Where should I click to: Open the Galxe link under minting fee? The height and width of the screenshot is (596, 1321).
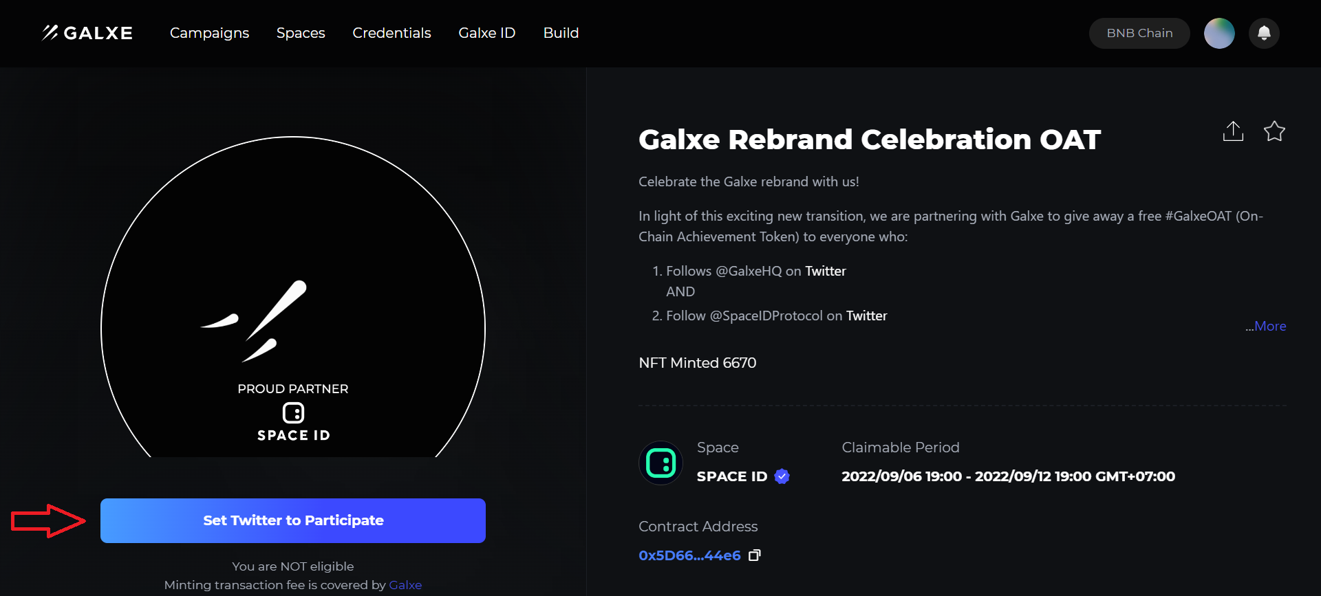(x=405, y=585)
